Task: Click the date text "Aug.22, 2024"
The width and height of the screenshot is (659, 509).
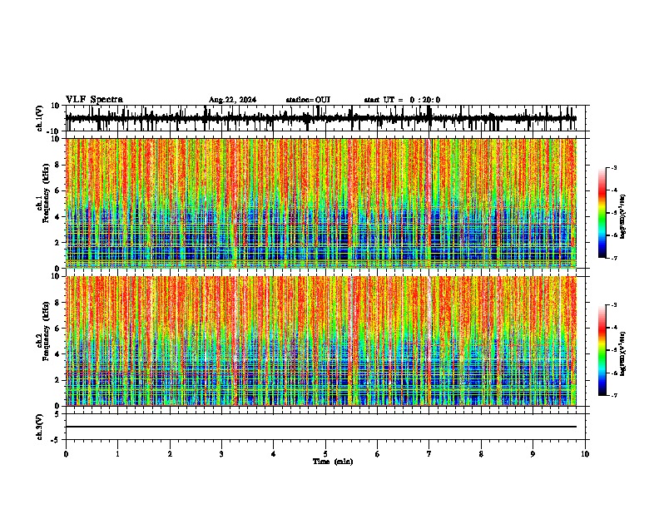Action: (232, 100)
